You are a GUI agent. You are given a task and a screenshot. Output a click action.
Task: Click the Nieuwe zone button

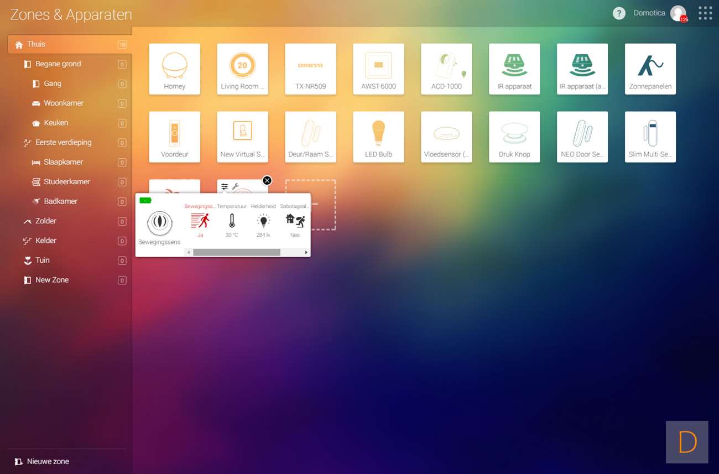coord(48,461)
